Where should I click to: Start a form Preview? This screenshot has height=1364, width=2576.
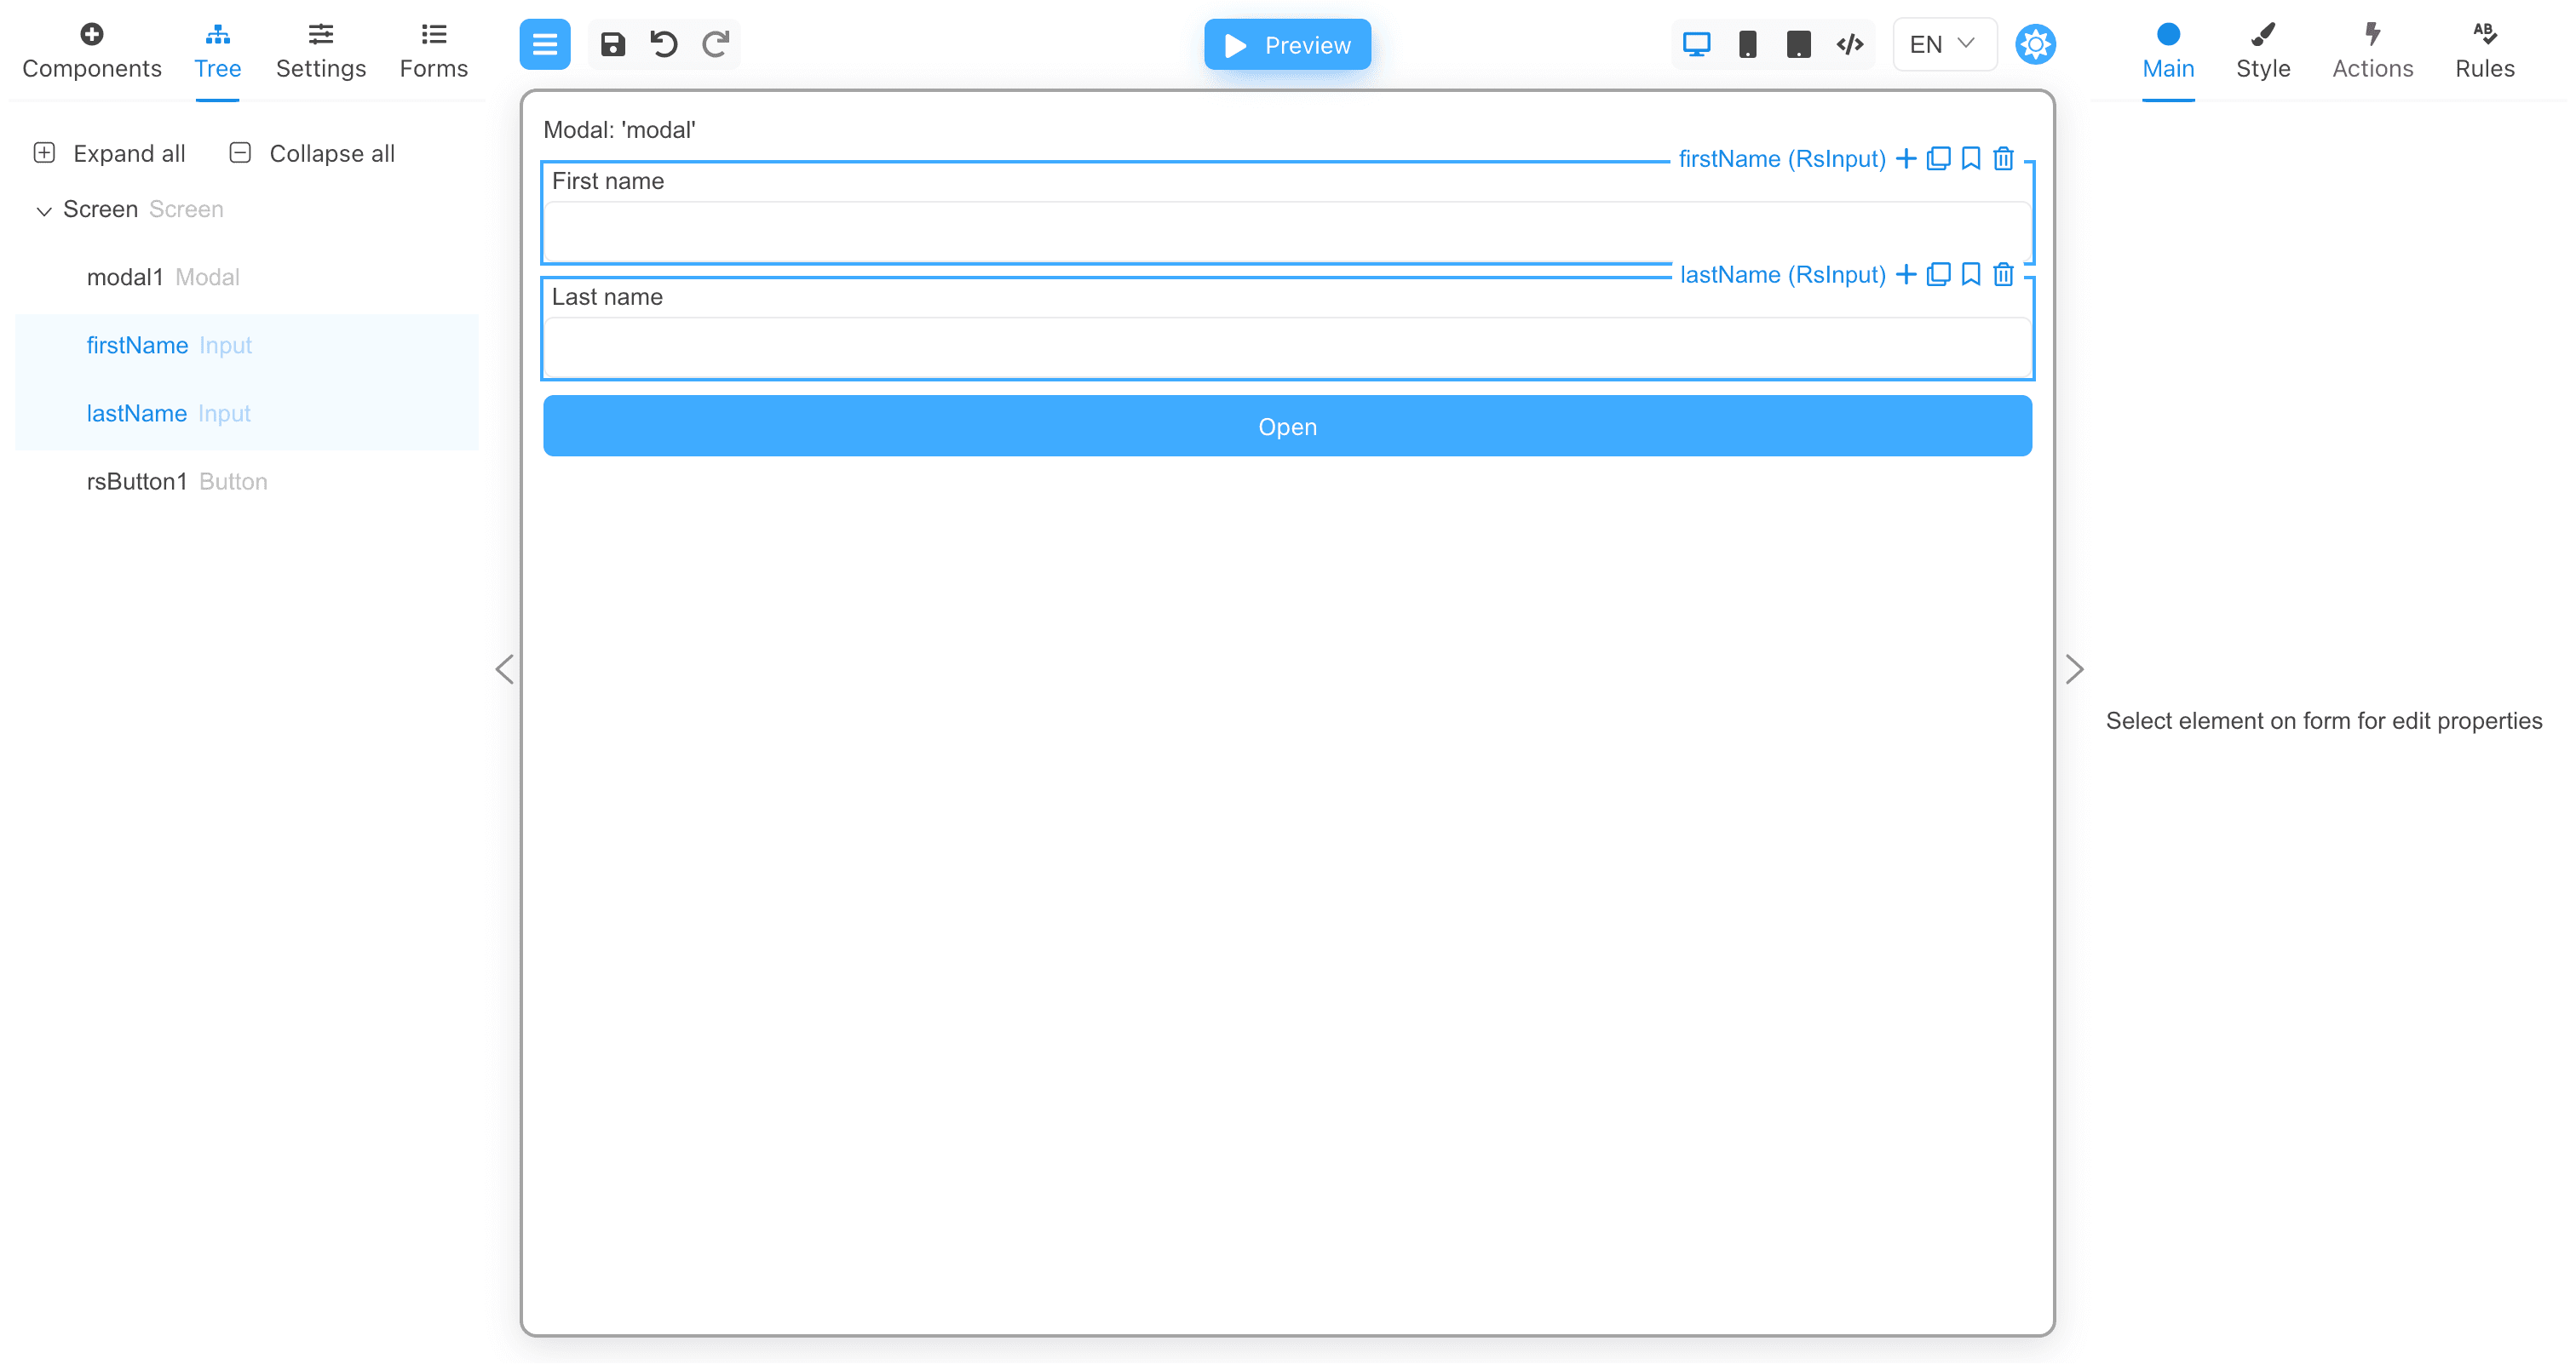coord(1287,44)
